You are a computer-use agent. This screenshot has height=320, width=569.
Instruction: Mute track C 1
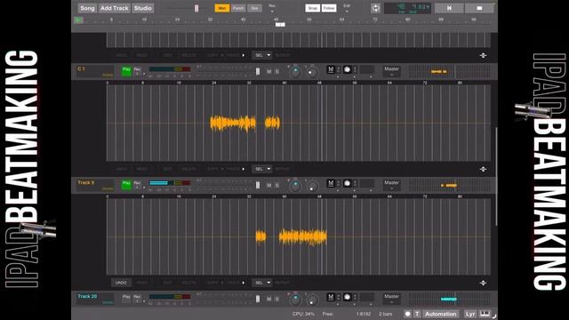tap(269, 72)
